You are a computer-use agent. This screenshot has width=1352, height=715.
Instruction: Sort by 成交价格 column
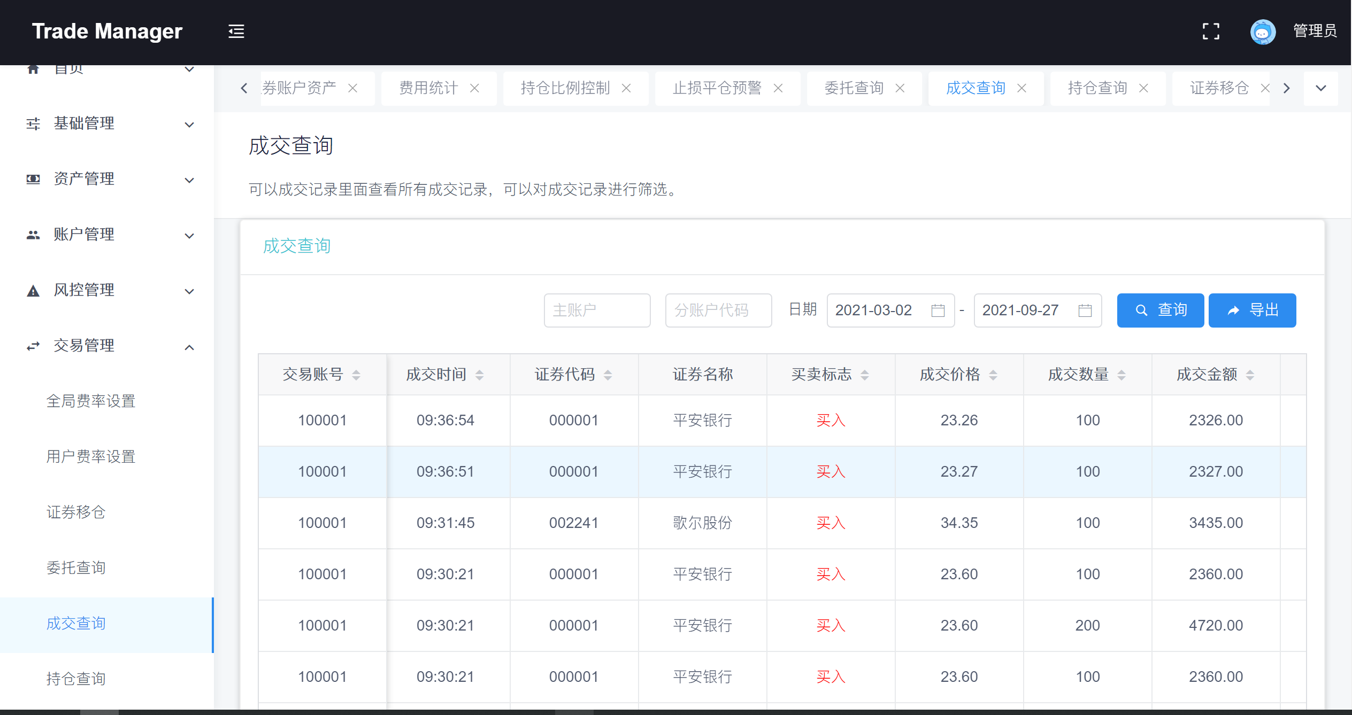pos(993,375)
